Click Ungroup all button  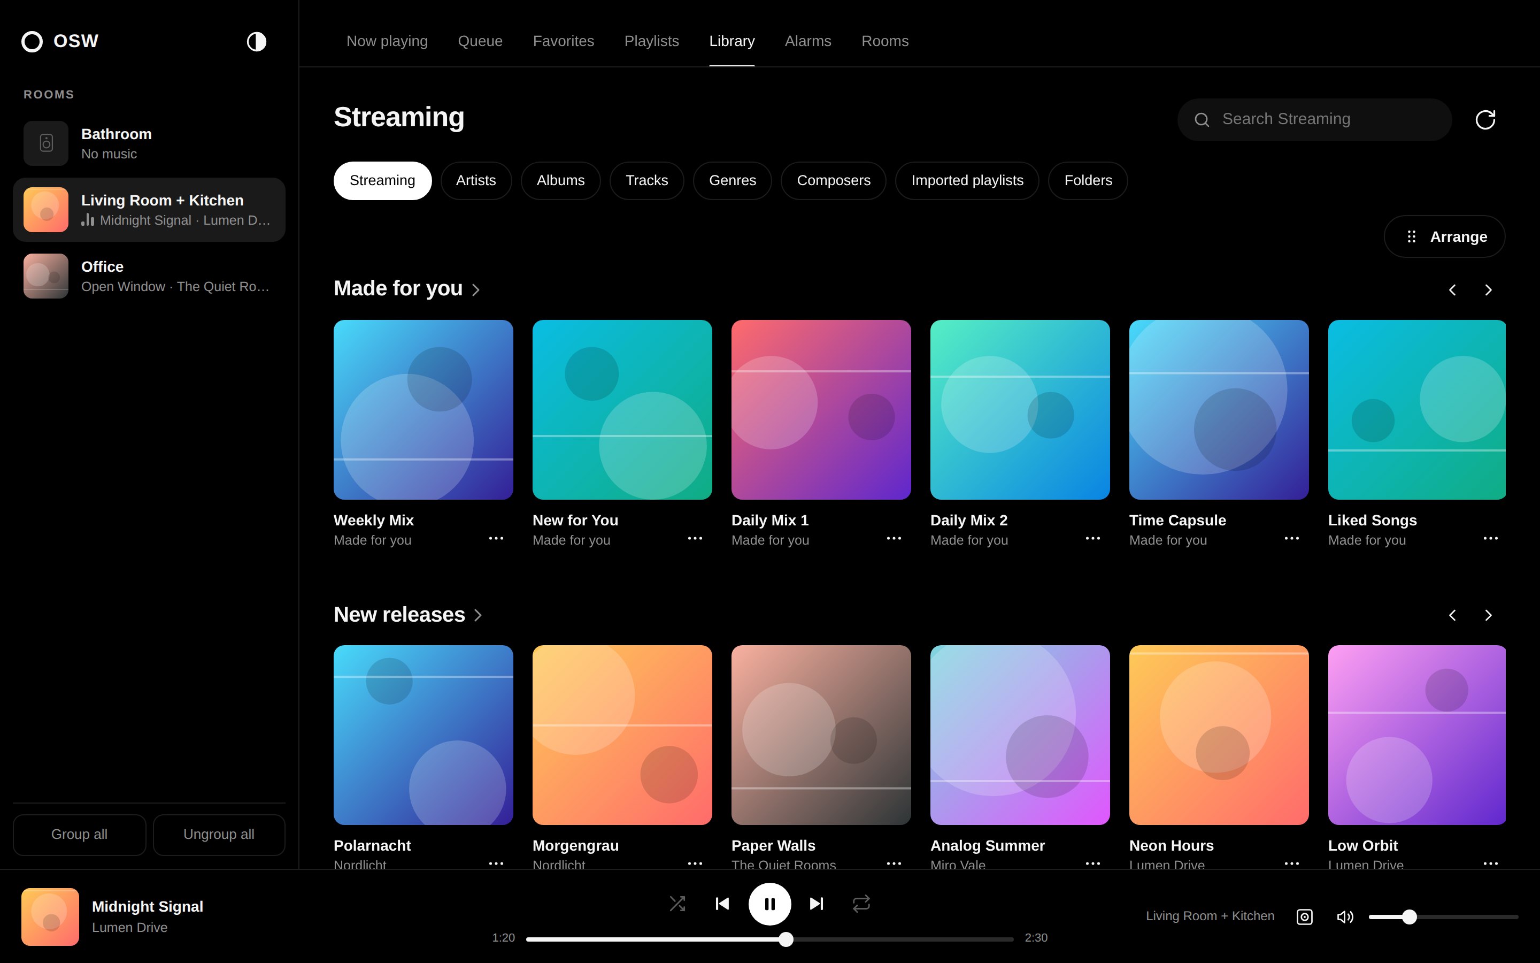[219, 835]
